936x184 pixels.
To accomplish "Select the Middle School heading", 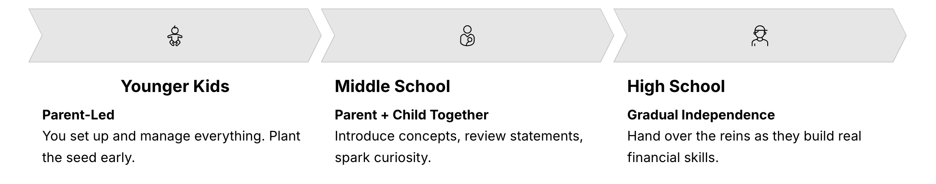I will coord(392,86).
